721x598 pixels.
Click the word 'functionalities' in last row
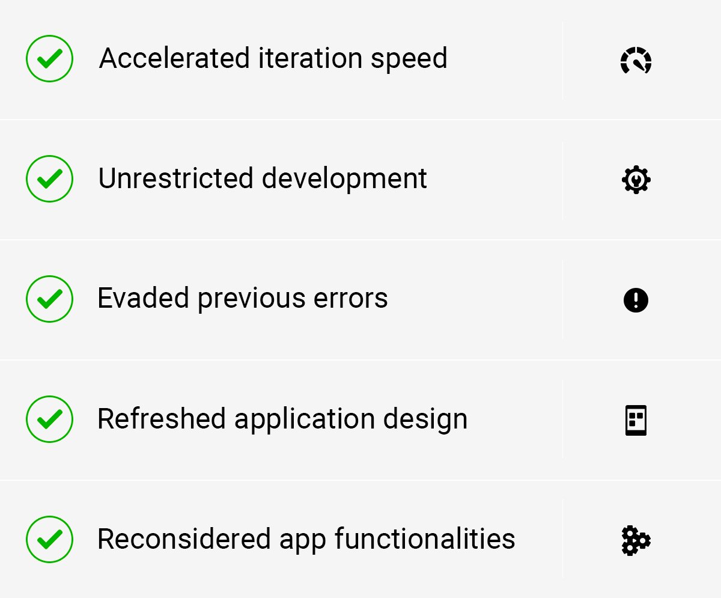tap(425, 539)
